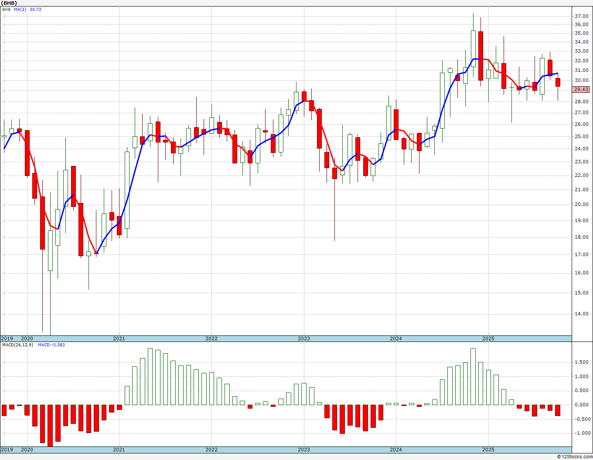Click the 32.00 price axis label
The height and width of the screenshot is (460, 593).
581,61
